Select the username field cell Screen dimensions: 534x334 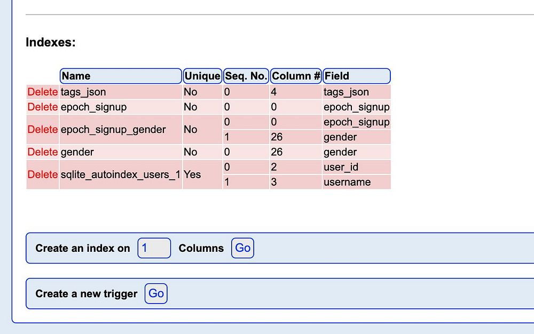tap(347, 182)
